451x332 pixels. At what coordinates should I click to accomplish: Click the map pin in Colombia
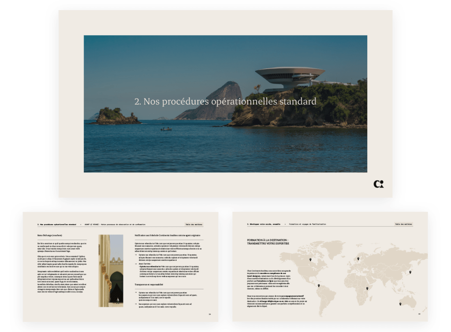click(x=319, y=286)
